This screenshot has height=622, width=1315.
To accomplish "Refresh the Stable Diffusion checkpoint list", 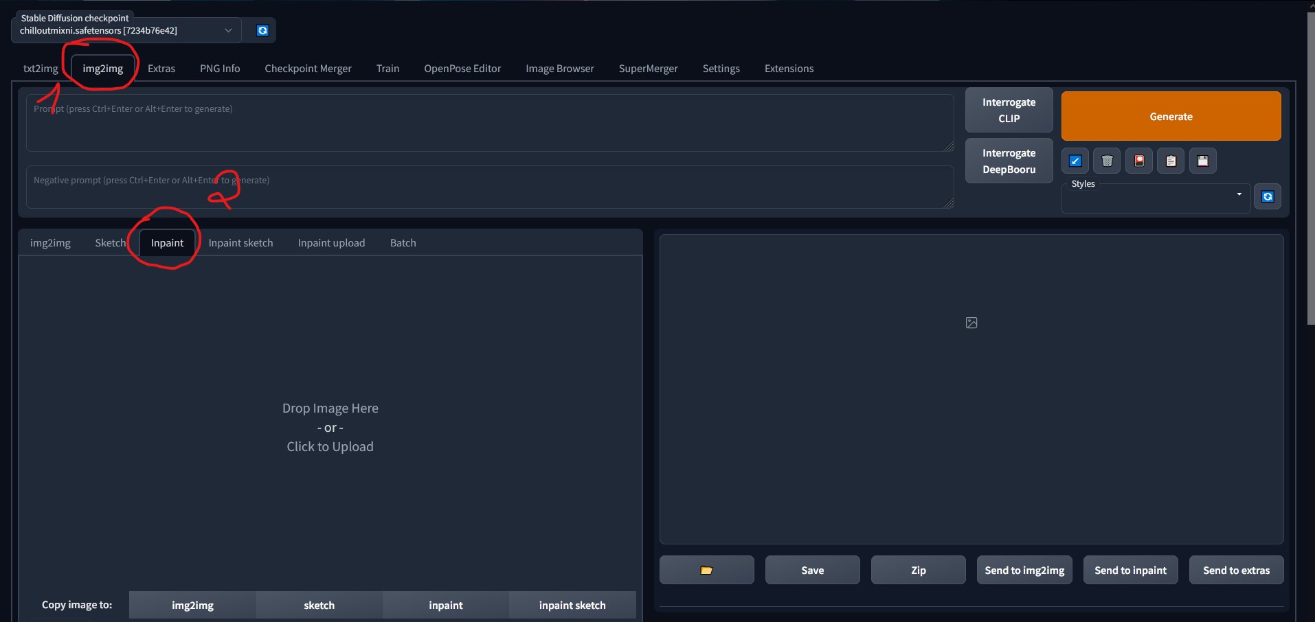I will (262, 30).
